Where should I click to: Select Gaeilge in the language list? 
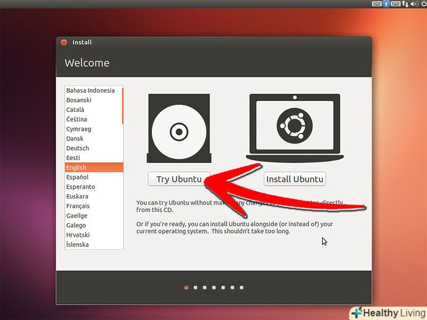[94, 216]
